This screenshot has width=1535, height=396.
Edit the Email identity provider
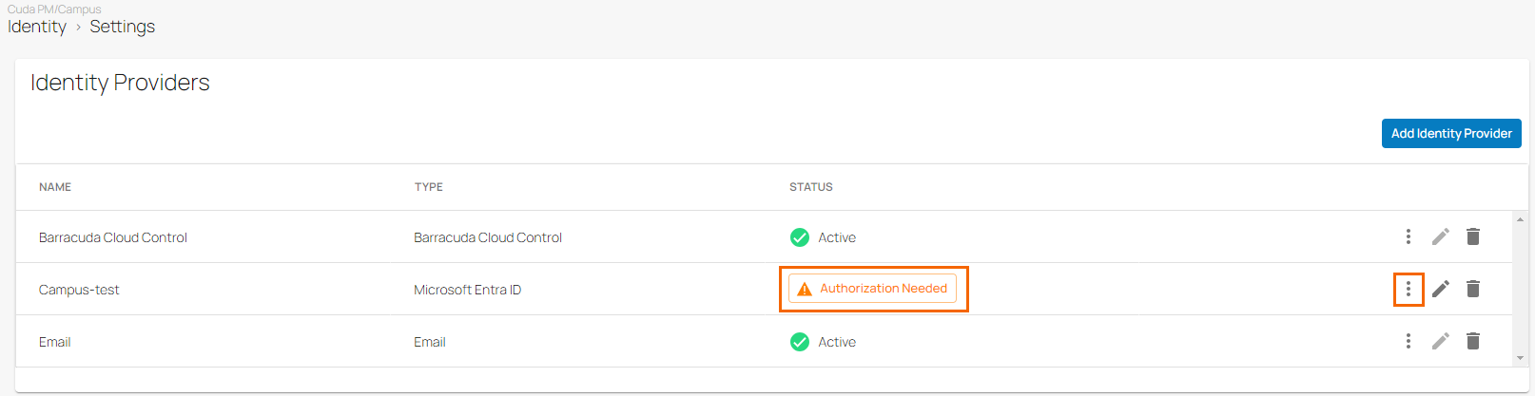[1441, 341]
